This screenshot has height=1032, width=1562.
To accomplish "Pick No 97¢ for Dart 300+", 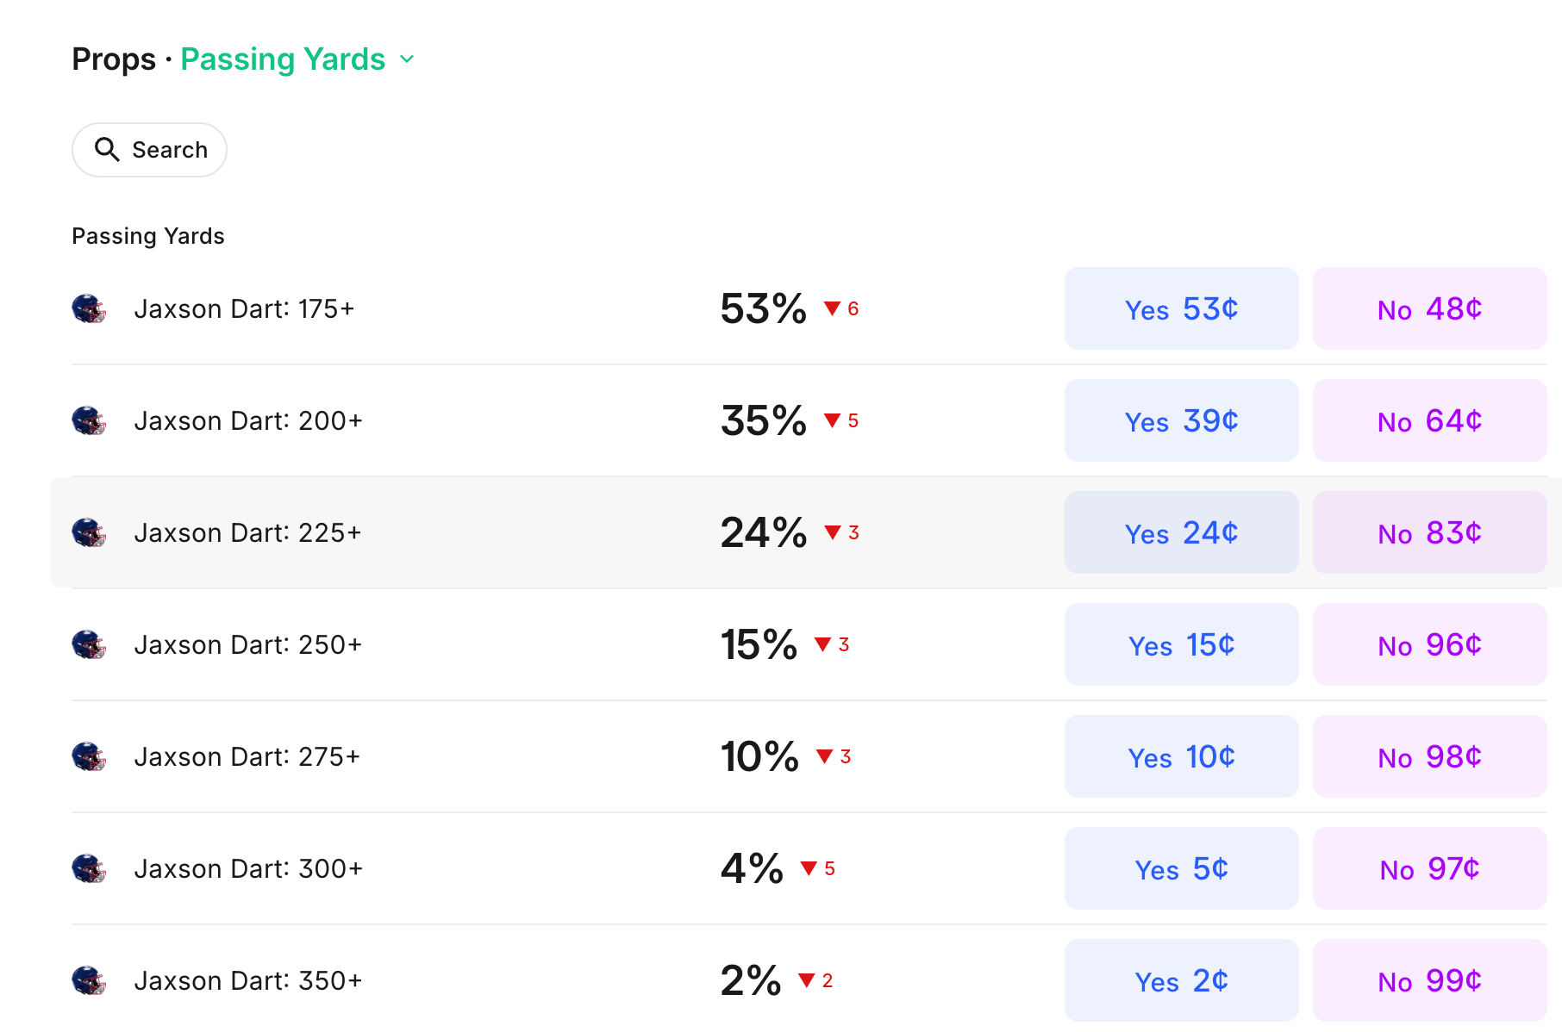I will coord(1429,868).
